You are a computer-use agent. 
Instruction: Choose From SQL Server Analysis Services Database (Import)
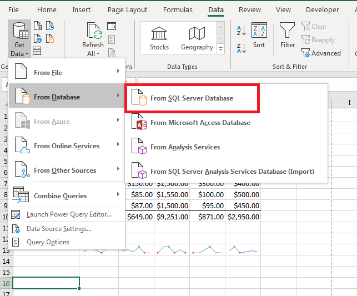226,172
